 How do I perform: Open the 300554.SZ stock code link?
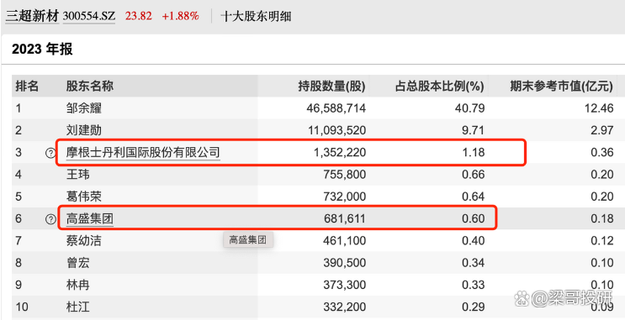pos(89,16)
